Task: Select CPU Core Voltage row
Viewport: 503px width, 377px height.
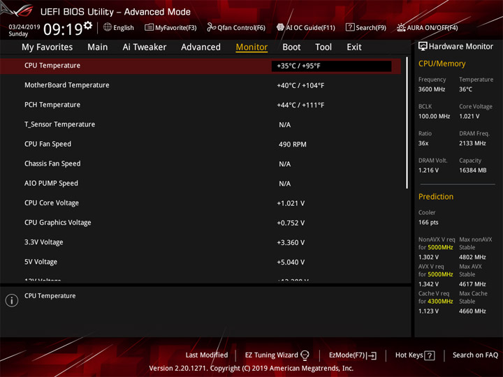Action: [201, 203]
